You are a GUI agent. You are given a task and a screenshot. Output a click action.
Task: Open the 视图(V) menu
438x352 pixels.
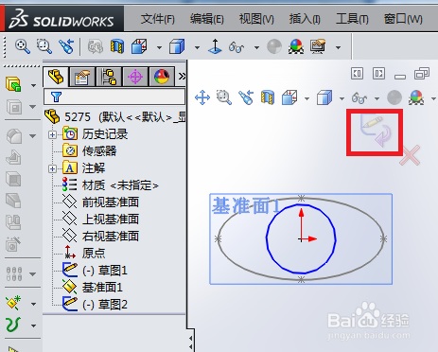tap(256, 19)
